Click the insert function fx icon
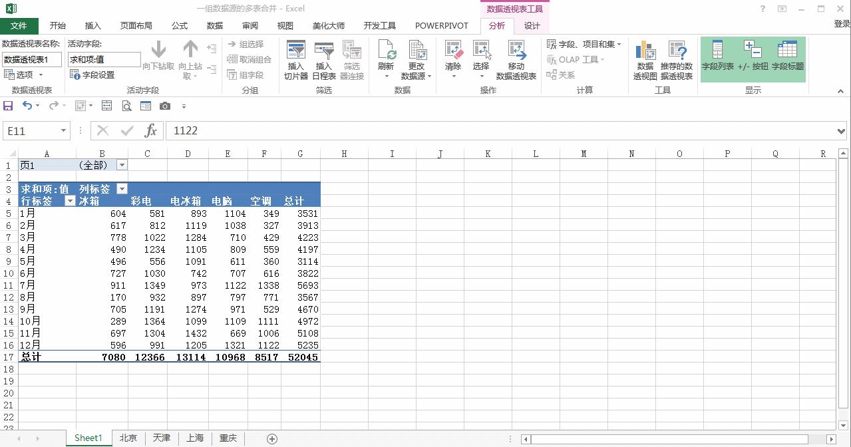The width and height of the screenshot is (851, 447). (x=151, y=131)
